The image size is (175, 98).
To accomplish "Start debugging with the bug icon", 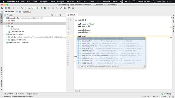I will click(x=42, y=8).
